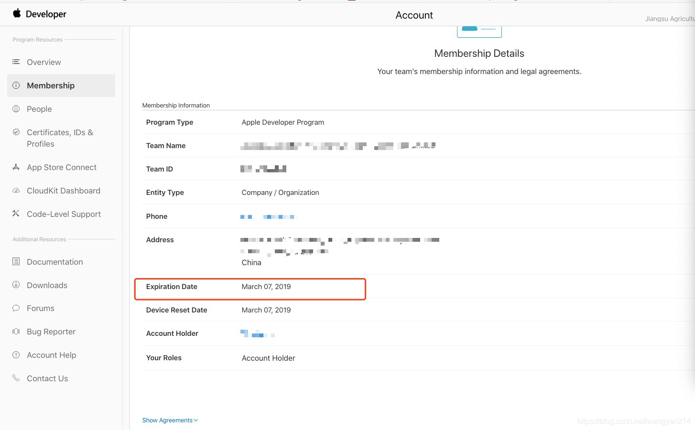Click the Program Resources sidebar heading

click(x=37, y=40)
